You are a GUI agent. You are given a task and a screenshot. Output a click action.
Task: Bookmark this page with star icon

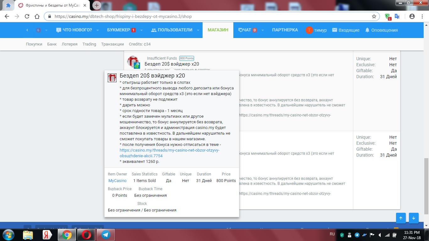coord(374,16)
